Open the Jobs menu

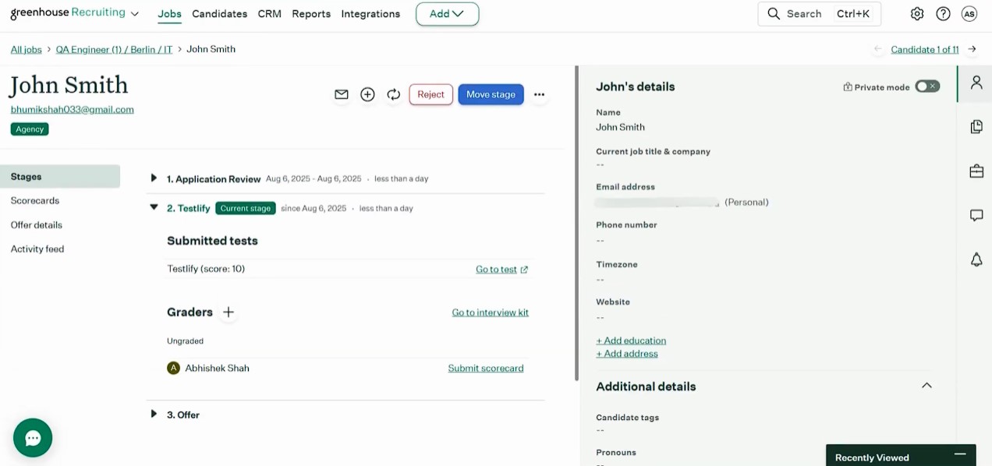pos(169,14)
